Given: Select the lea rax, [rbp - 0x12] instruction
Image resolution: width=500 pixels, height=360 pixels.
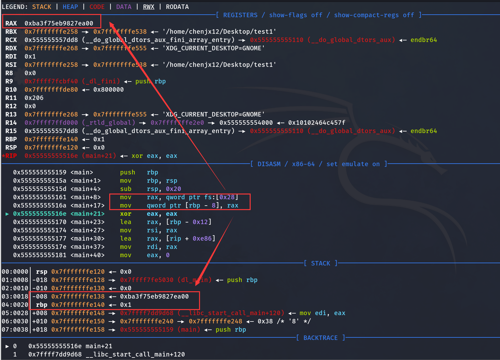Looking at the screenshot, I should [166, 222].
